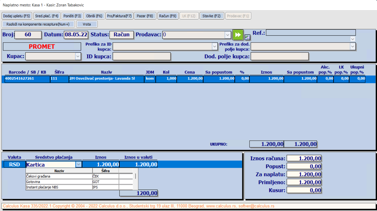Screen dimensions: 377x211
Task: Issue receipt with Račun (F9)
Action: [168, 16]
